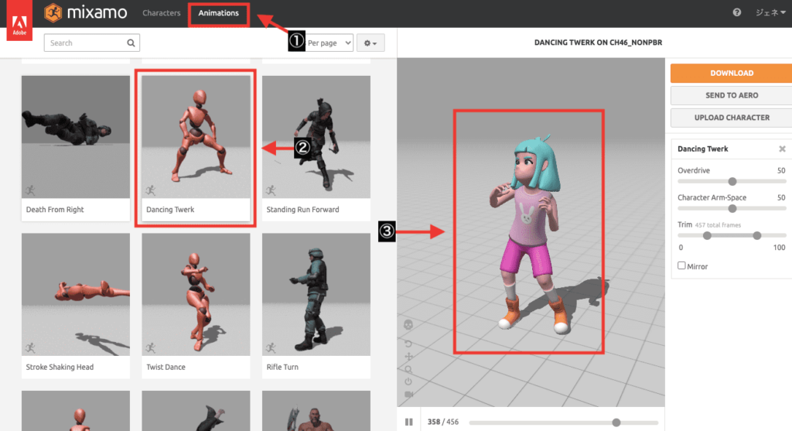This screenshot has width=792, height=431.
Task: Open the gear settings dropdown
Action: click(370, 43)
